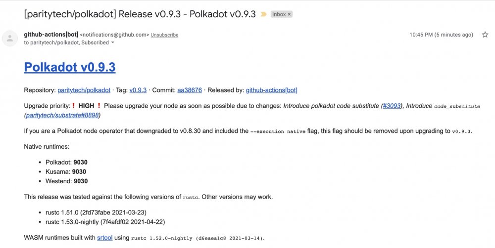Star this email message
Screen dimensions: 495x248
485,35
